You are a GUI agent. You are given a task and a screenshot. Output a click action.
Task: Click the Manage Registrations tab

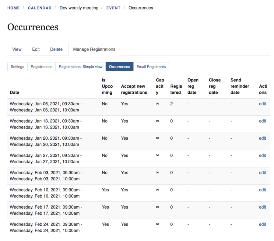coord(94,49)
